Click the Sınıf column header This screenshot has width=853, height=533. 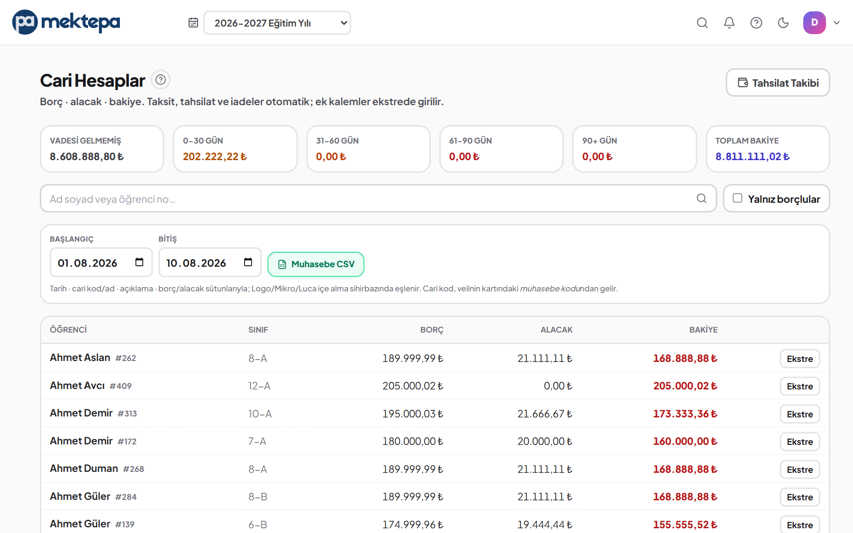click(x=258, y=330)
